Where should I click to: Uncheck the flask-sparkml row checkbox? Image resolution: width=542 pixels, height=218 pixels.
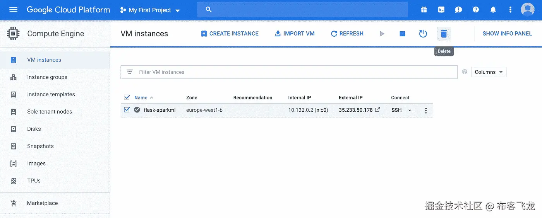coord(127,110)
